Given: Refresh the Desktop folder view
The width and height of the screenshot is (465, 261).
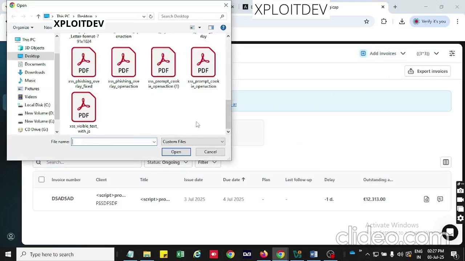Looking at the screenshot, I should pyautogui.click(x=151, y=16).
